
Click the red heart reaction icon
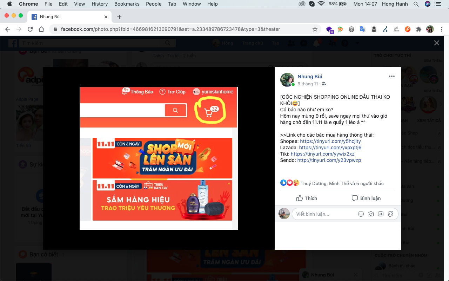[290, 183]
